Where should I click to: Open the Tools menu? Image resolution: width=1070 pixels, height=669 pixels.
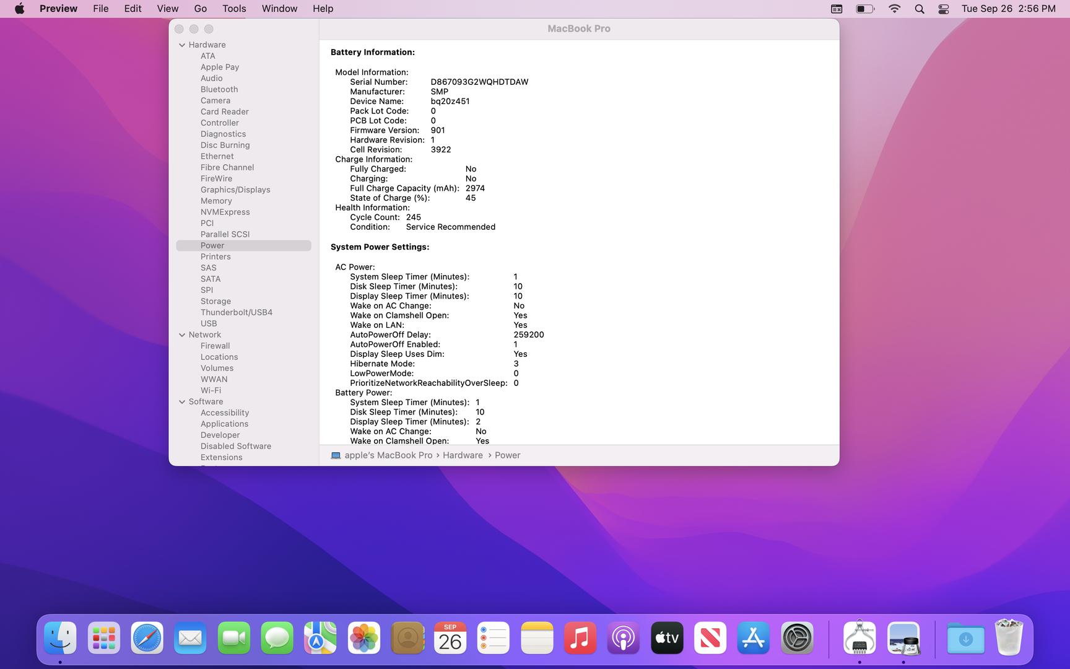click(234, 9)
